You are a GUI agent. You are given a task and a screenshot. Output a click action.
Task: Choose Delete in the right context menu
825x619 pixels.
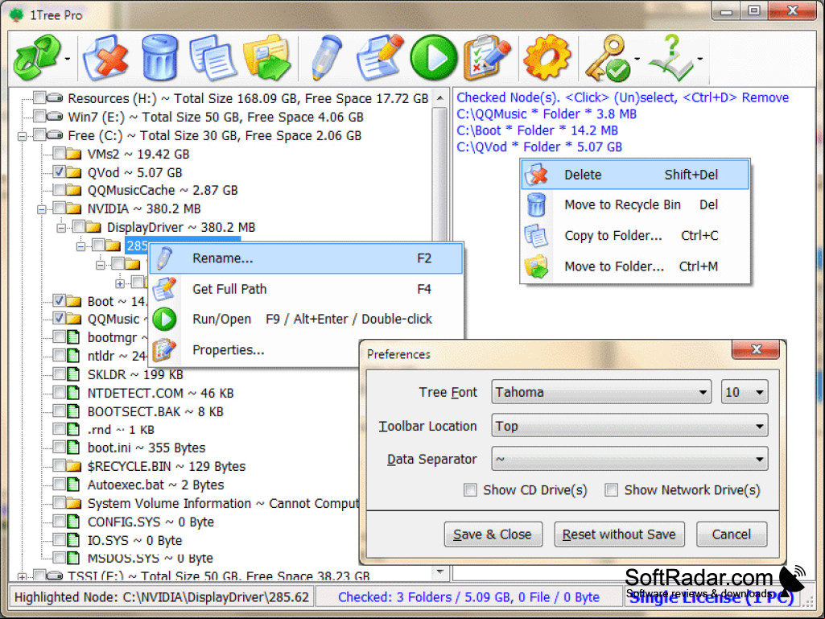coord(635,175)
